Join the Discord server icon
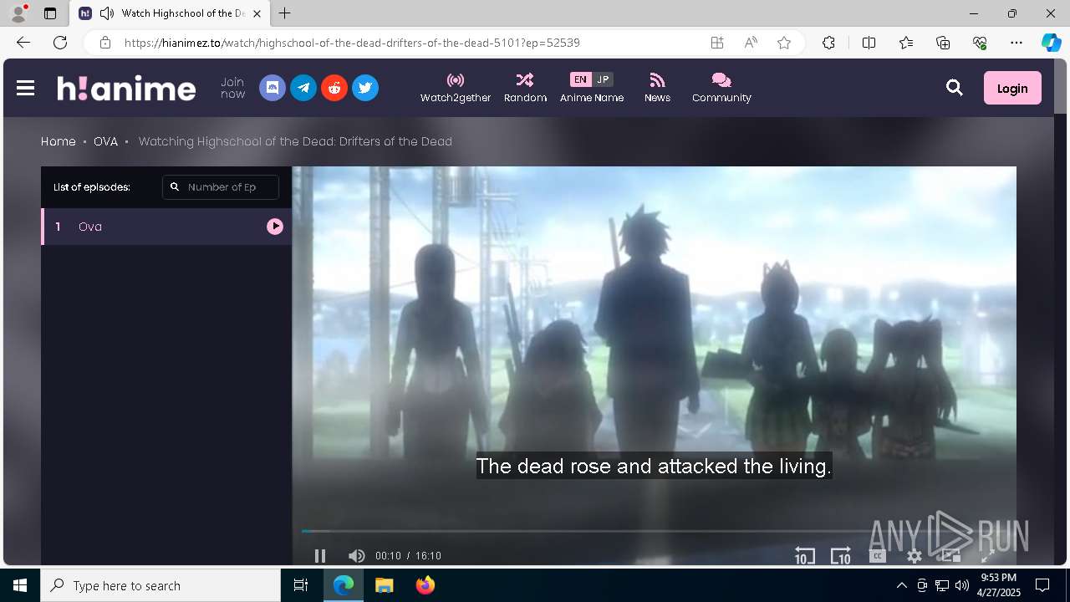The image size is (1070, 602). click(x=273, y=88)
